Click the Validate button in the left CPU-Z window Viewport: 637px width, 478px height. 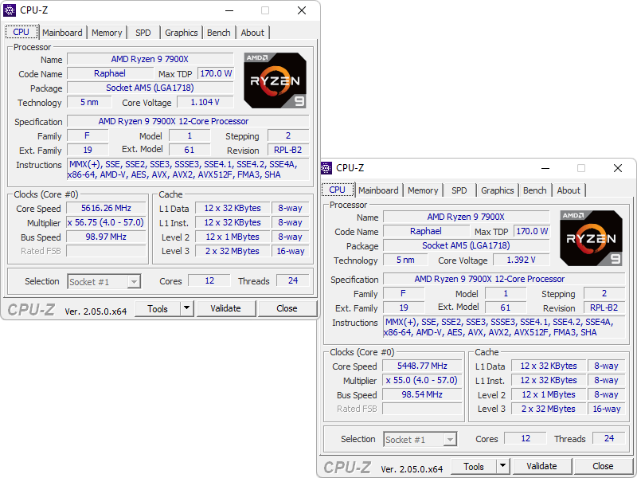226,308
